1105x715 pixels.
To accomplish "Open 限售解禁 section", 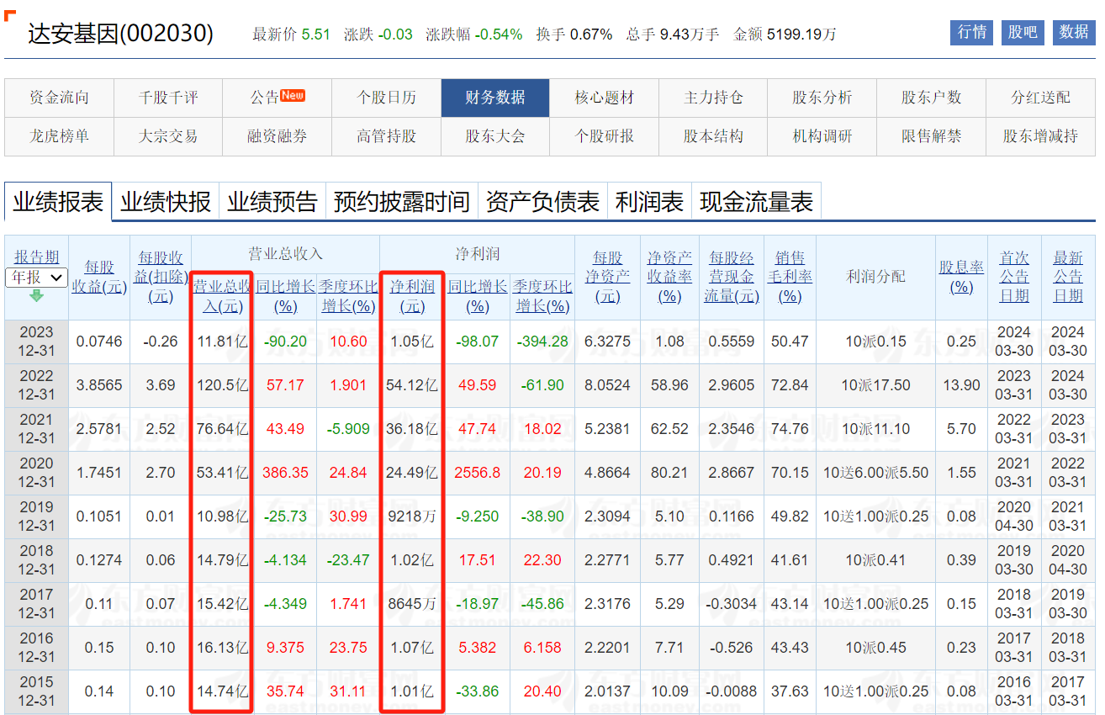I will [x=931, y=136].
